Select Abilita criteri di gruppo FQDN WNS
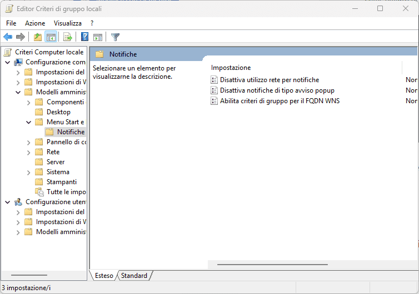 (x=280, y=101)
